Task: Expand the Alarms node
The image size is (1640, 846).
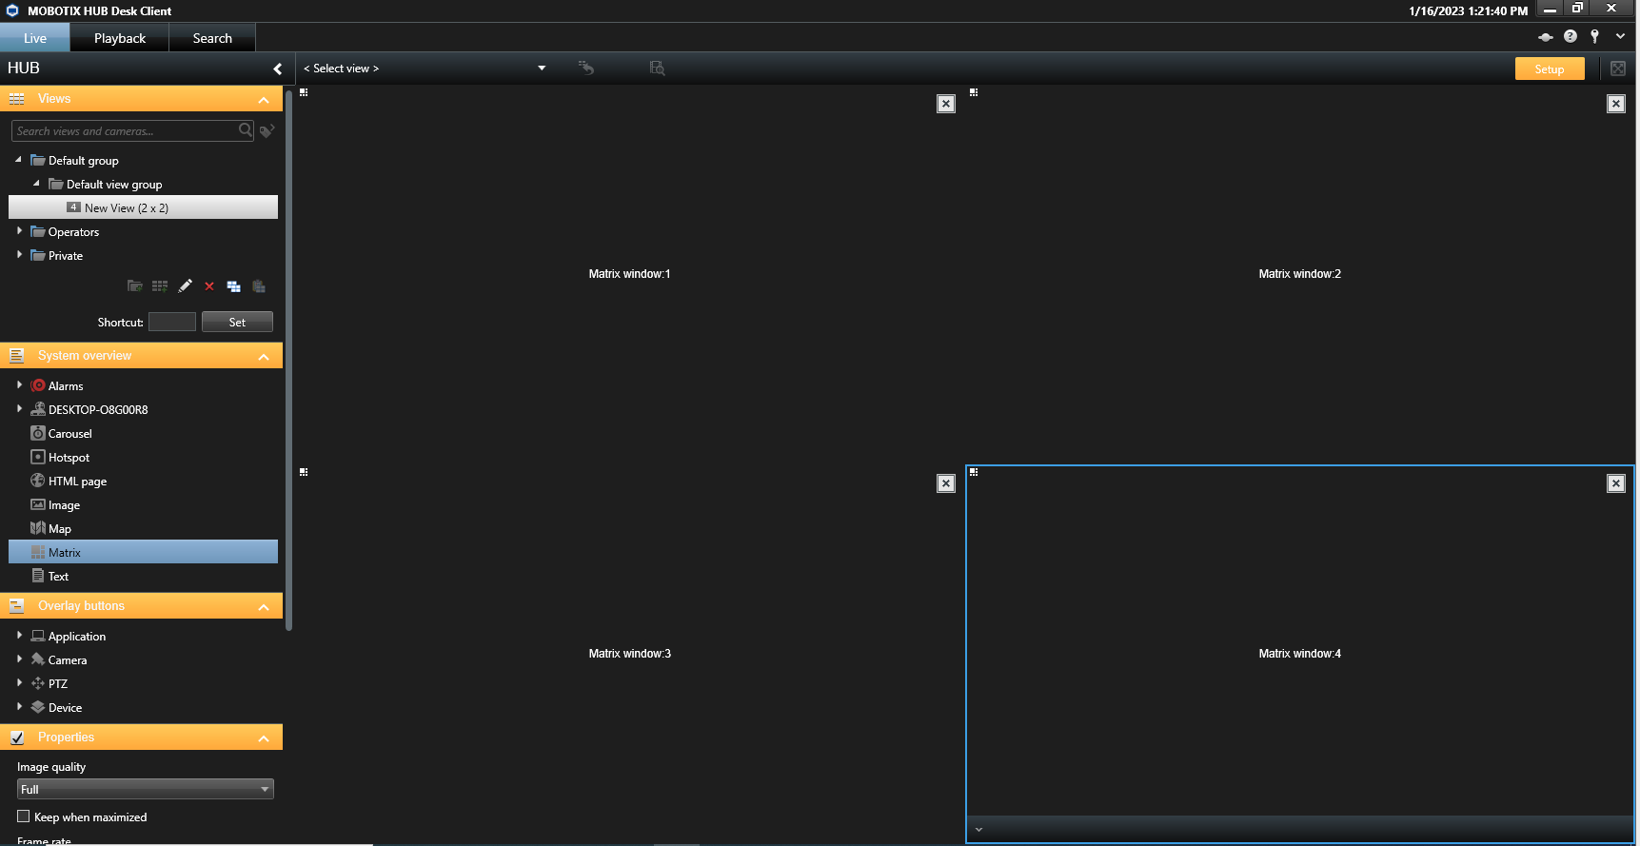Action: pos(19,385)
